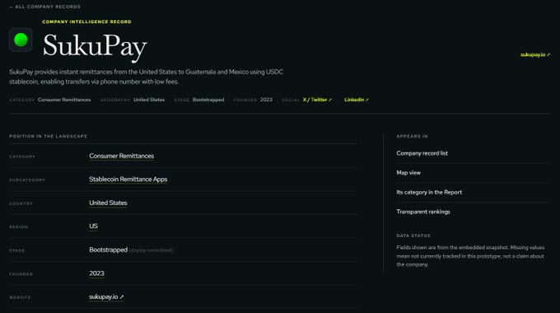Go back to All Company Records
560x313 pixels.
(45, 7)
